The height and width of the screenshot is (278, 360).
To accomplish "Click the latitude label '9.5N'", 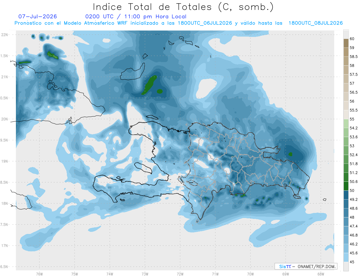I will 4,140.
